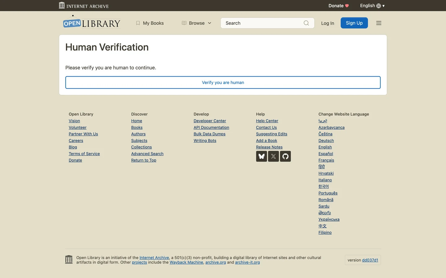The width and height of the screenshot is (446, 278).
Task: Switch website language to Español
Action: pyautogui.click(x=326, y=154)
